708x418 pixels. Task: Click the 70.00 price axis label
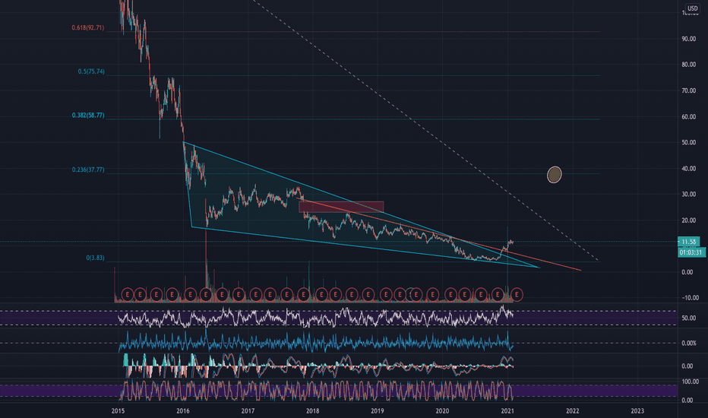[x=688, y=91]
